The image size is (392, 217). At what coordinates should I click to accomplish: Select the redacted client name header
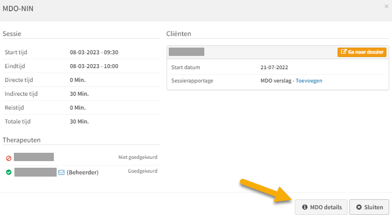pyautogui.click(x=187, y=52)
